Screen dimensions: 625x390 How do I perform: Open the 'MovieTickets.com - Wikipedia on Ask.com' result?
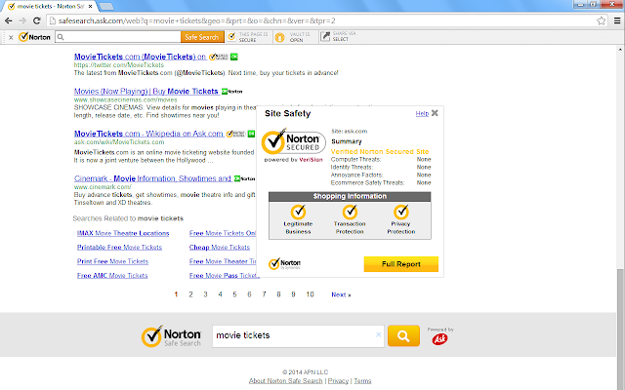(x=148, y=134)
